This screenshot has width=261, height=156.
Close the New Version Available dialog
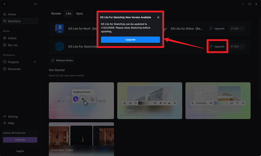[158, 17]
